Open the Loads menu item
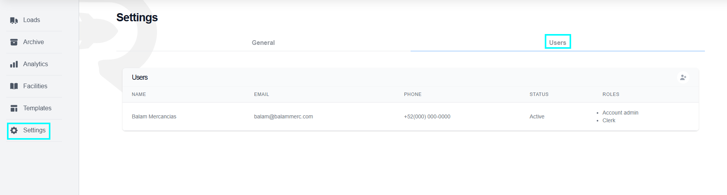 34,20
